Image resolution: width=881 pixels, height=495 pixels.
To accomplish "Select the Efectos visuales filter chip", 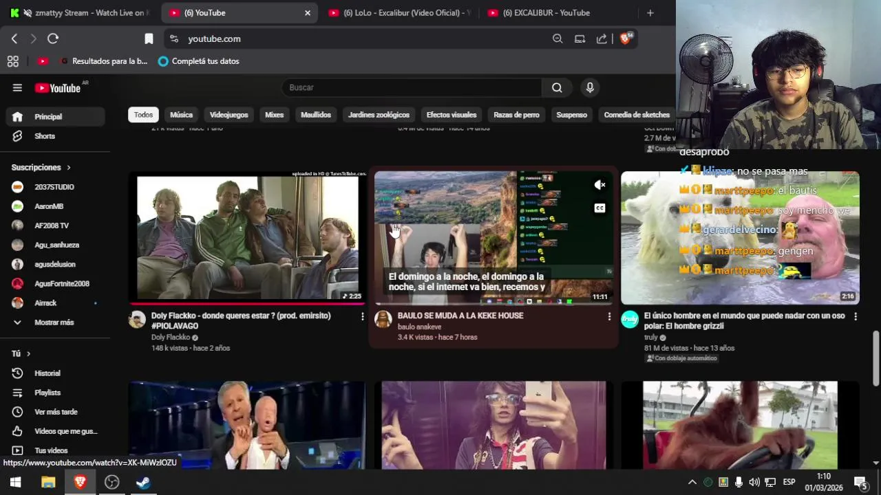I will (x=452, y=115).
